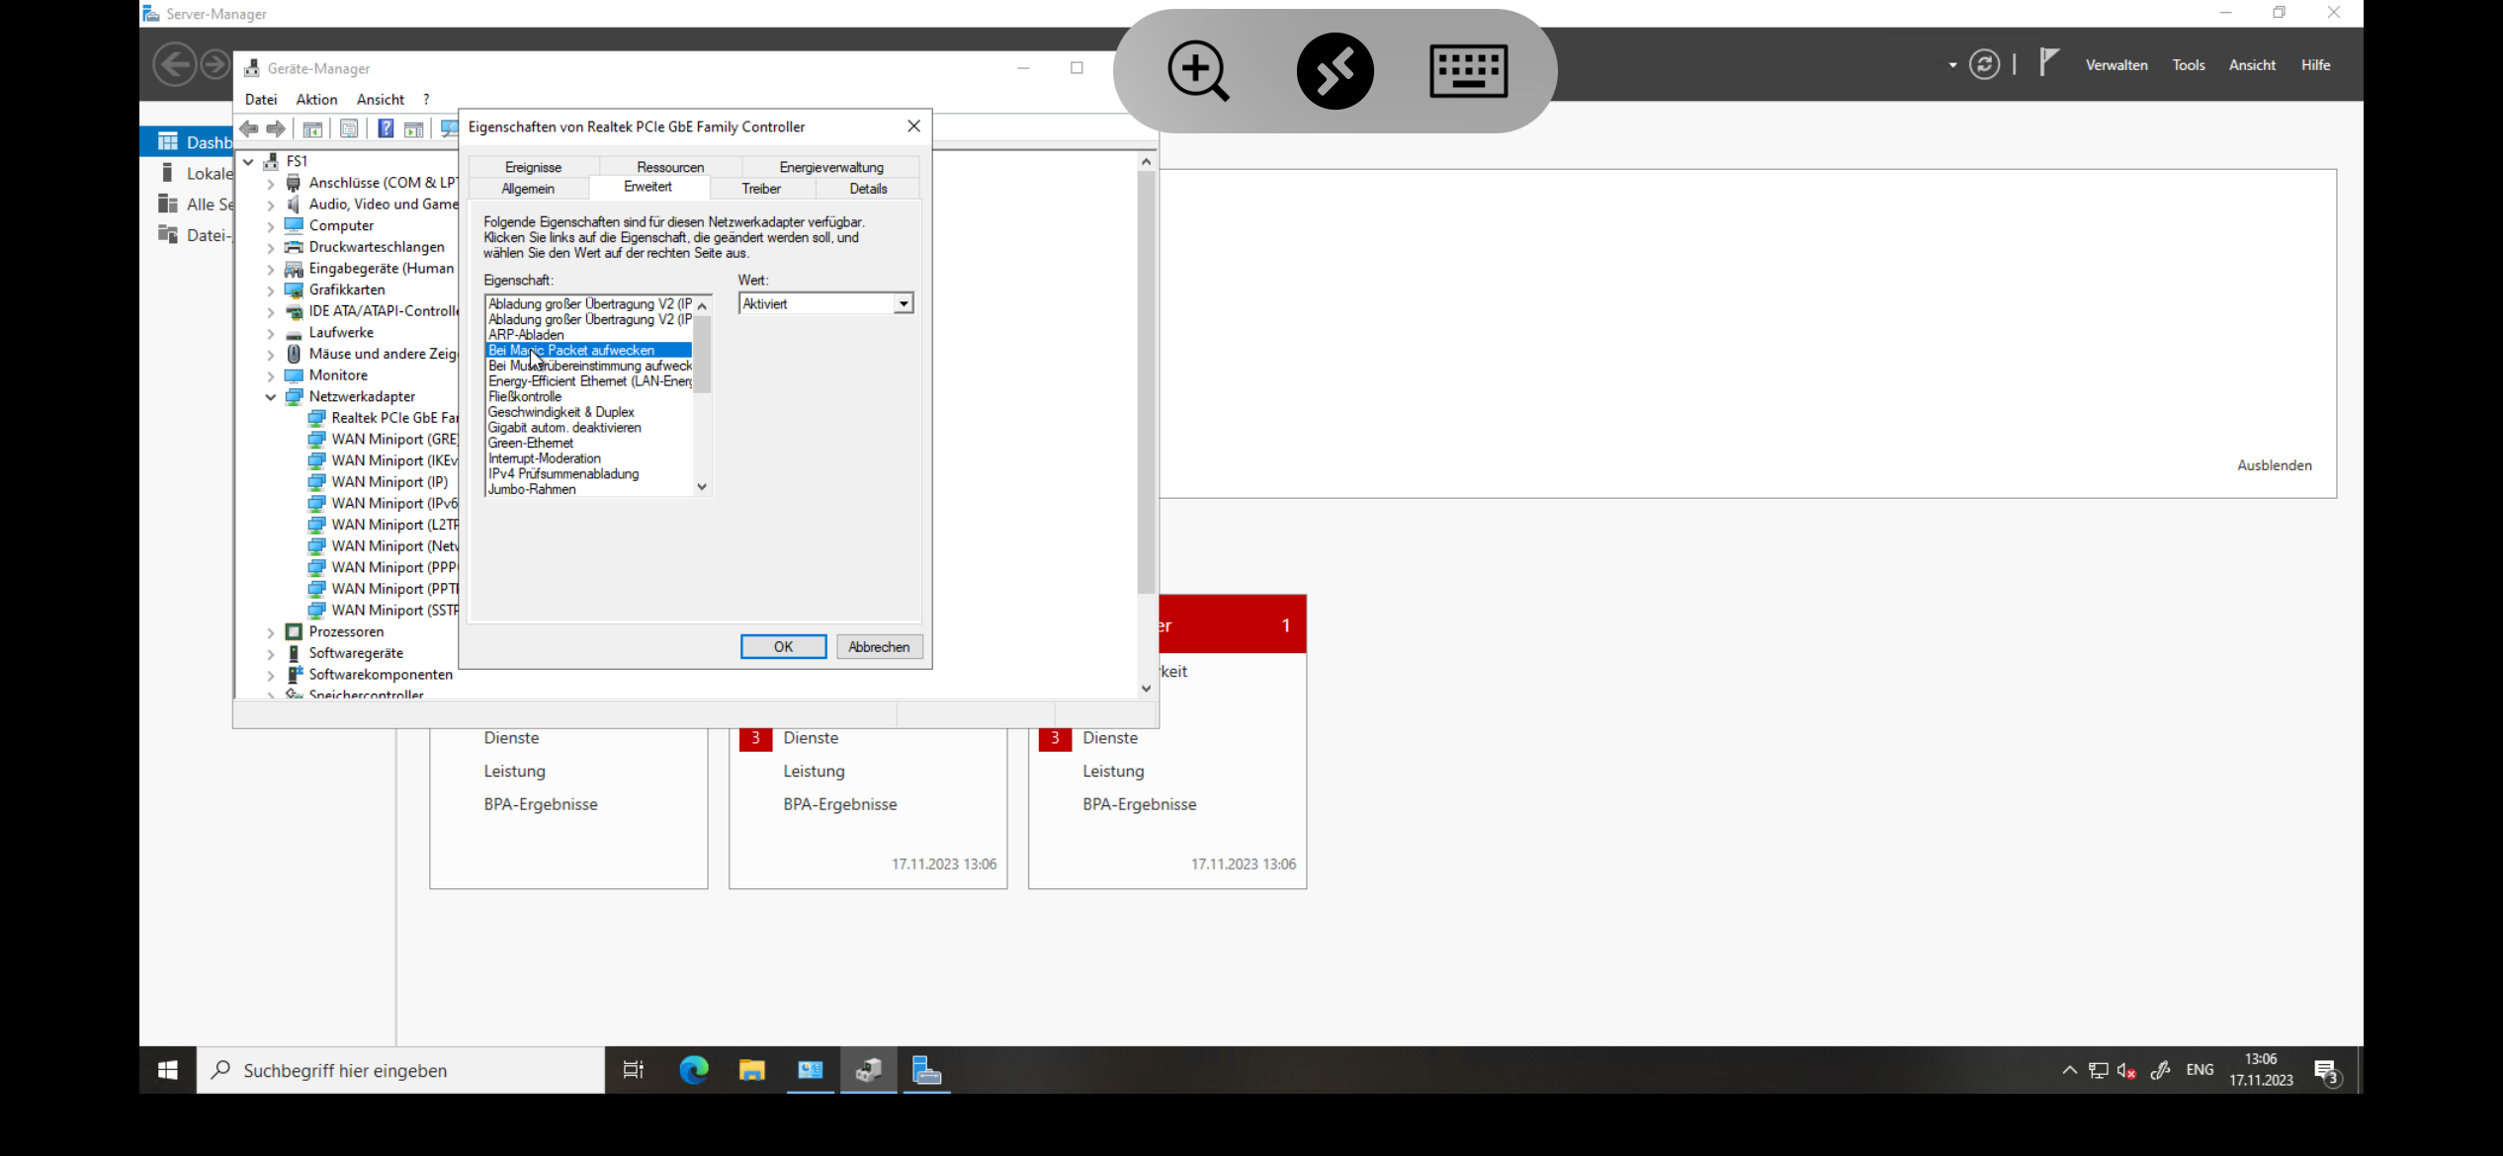This screenshot has width=2503, height=1156.
Task: Click the remote desktop session icon
Action: point(1335,71)
